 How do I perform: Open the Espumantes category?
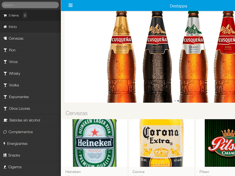[x=31, y=97]
